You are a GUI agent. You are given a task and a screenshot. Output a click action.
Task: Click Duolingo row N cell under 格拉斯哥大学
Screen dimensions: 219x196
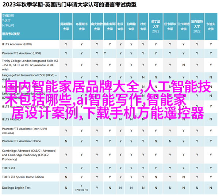click(x=110, y=188)
